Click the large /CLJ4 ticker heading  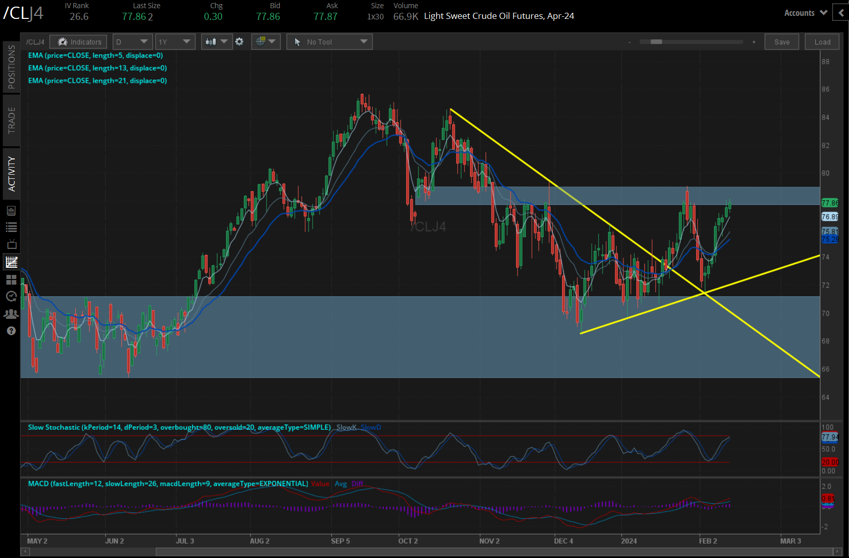(x=23, y=13)
